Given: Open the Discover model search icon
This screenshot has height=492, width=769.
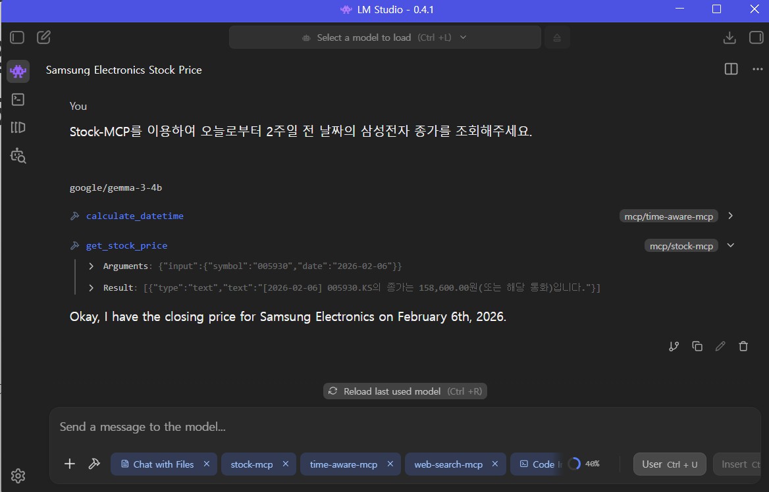Looking at the screenshot, I should 18,156.
